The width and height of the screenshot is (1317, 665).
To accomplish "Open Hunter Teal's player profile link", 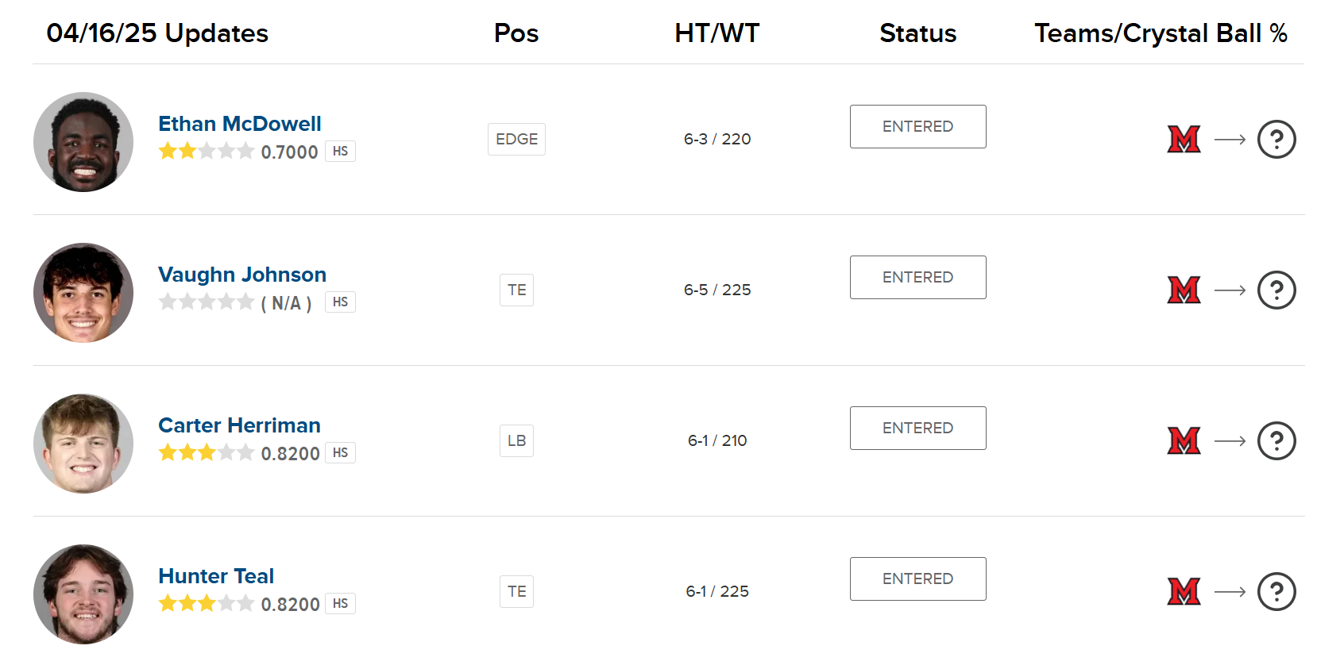I will pyautogui.click(x=216, y=576).
